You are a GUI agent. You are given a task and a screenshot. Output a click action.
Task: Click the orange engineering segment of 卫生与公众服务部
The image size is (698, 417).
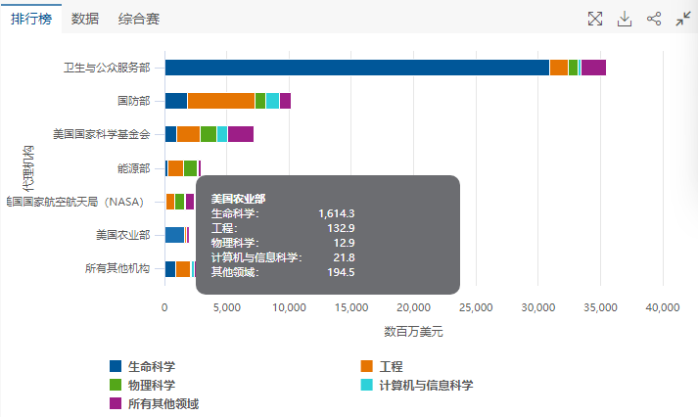(x=559, y=68)
